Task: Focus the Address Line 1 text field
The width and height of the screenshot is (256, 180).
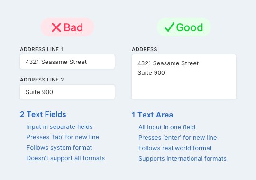Action: (67, 62)
